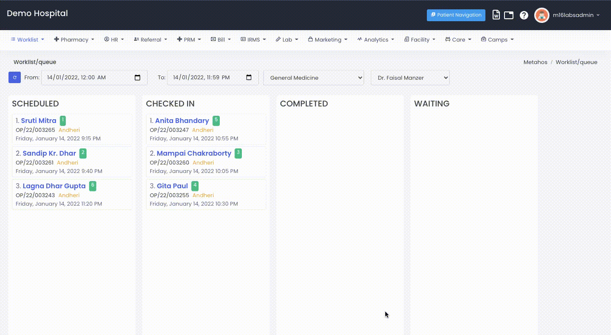Open the Dr. Faisal Manzer doctor dropdown

click(x=410, y=78)
